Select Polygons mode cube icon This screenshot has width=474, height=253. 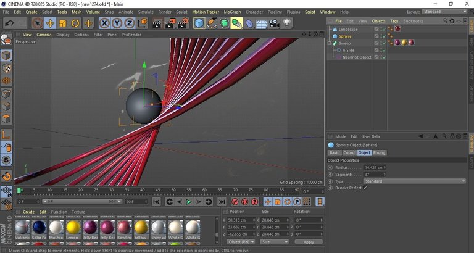pyautogui.click(x=6, y=118)
